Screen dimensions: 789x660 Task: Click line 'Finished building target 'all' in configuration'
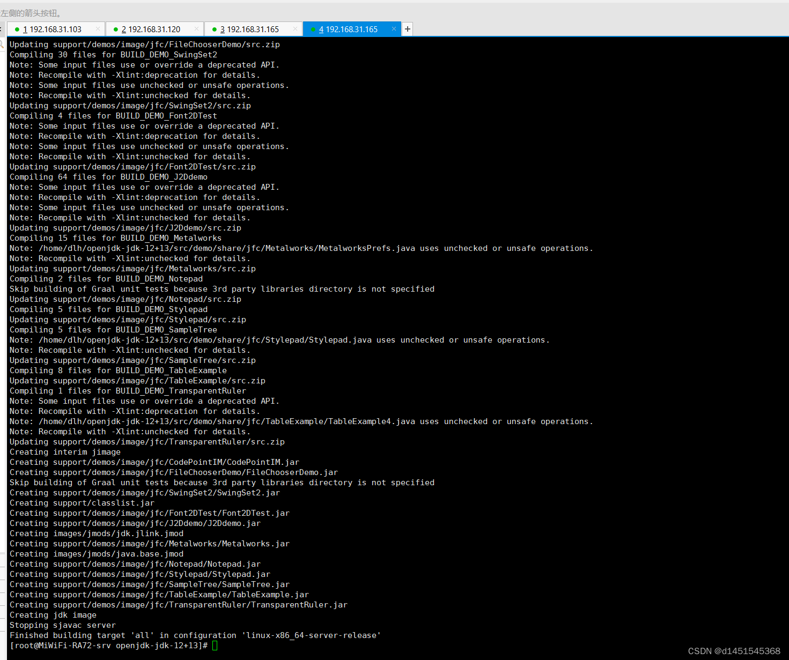(195, 635)
